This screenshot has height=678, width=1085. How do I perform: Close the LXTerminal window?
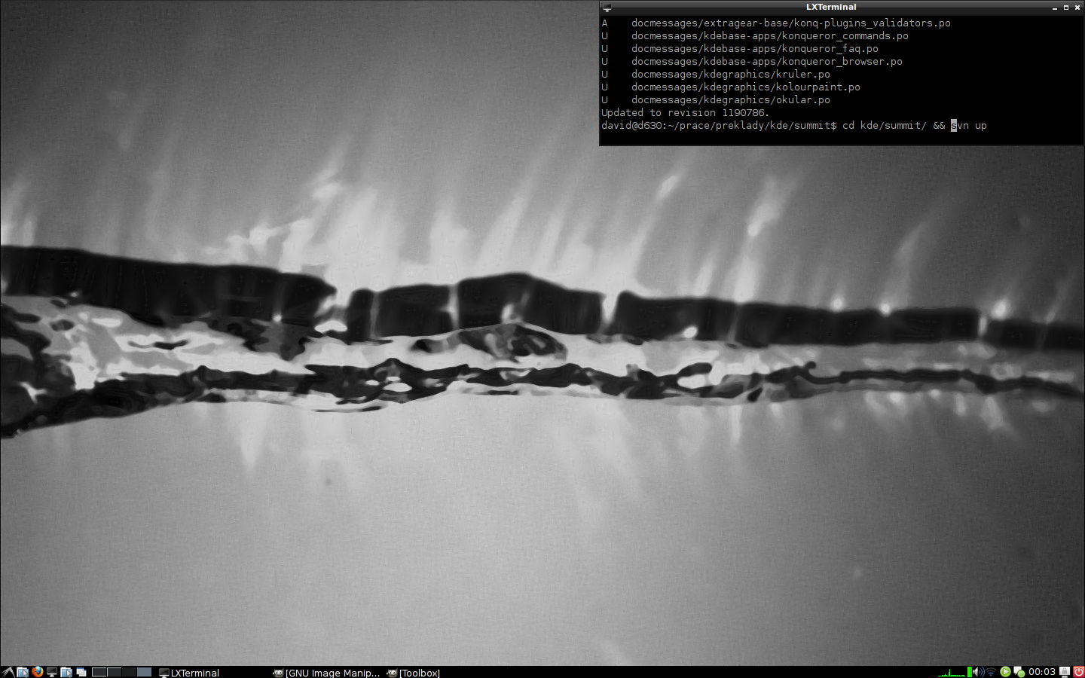point(1077,8)
